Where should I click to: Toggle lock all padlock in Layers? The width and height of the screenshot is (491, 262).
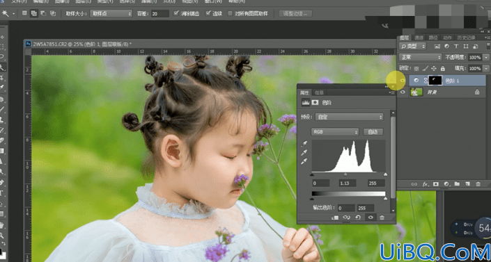pyautogui.click(x=442, y=68)
